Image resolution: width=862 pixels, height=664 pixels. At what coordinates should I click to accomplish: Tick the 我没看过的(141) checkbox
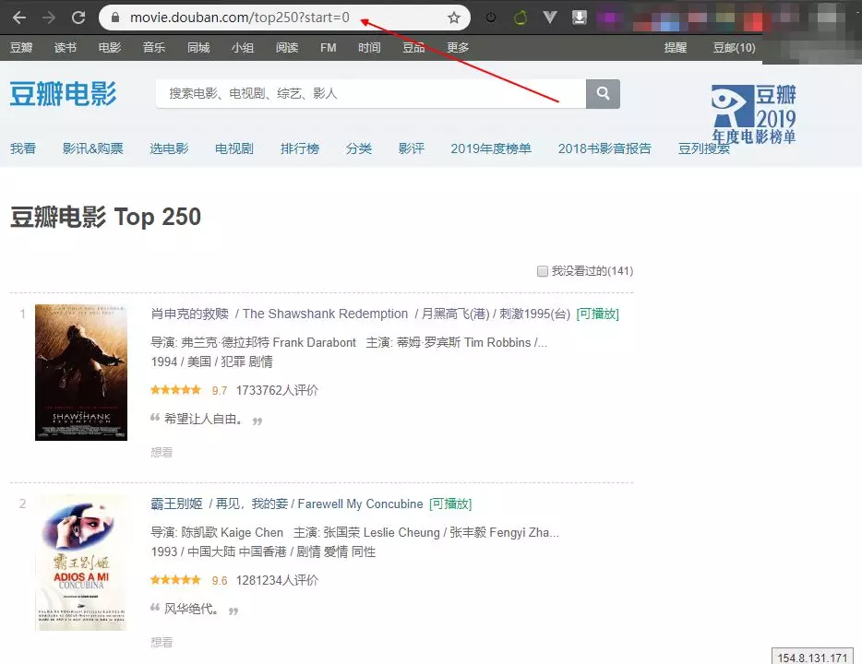pos(542,271)
